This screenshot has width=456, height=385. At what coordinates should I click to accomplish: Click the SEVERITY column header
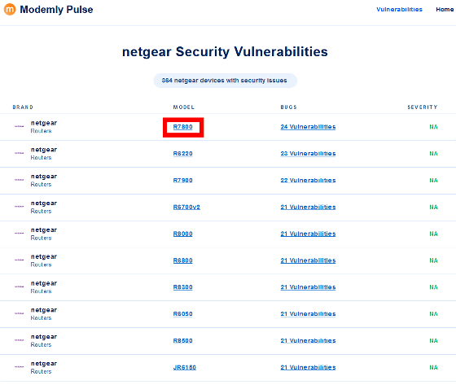[x=423, y=107]
